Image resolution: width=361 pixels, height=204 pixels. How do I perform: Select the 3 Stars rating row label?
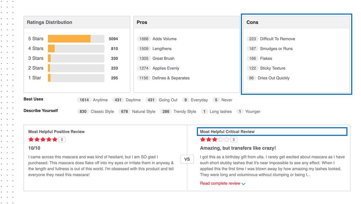click(36, 58)
